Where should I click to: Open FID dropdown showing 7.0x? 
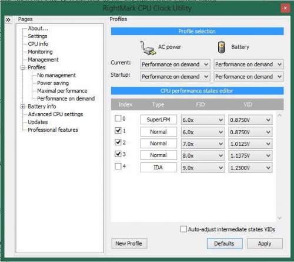[x=203, y=144]
